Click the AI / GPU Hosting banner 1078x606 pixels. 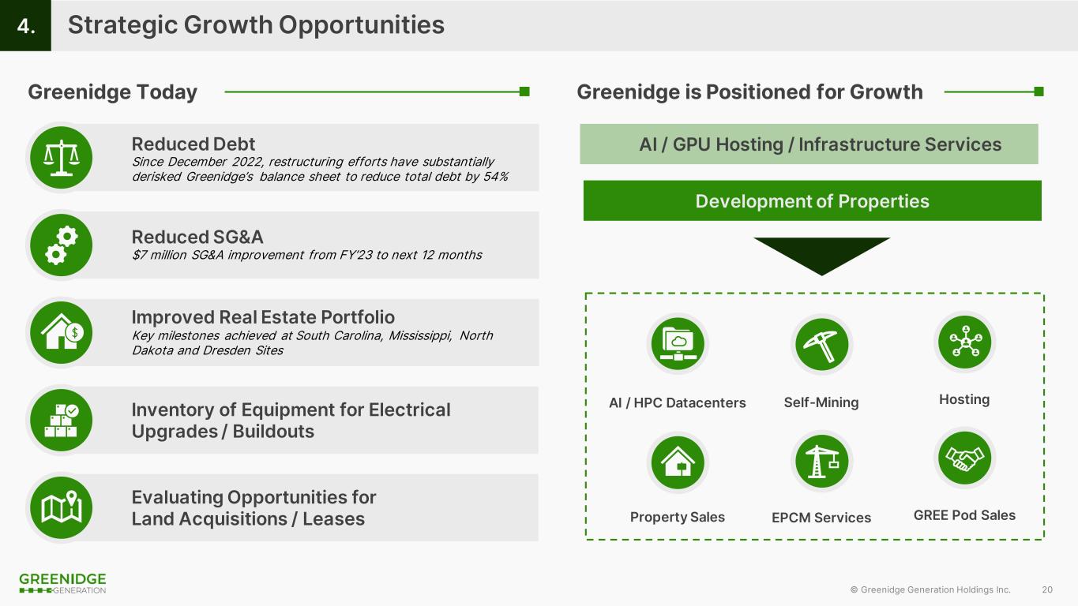pyautogui.click(x=809, y=144)
